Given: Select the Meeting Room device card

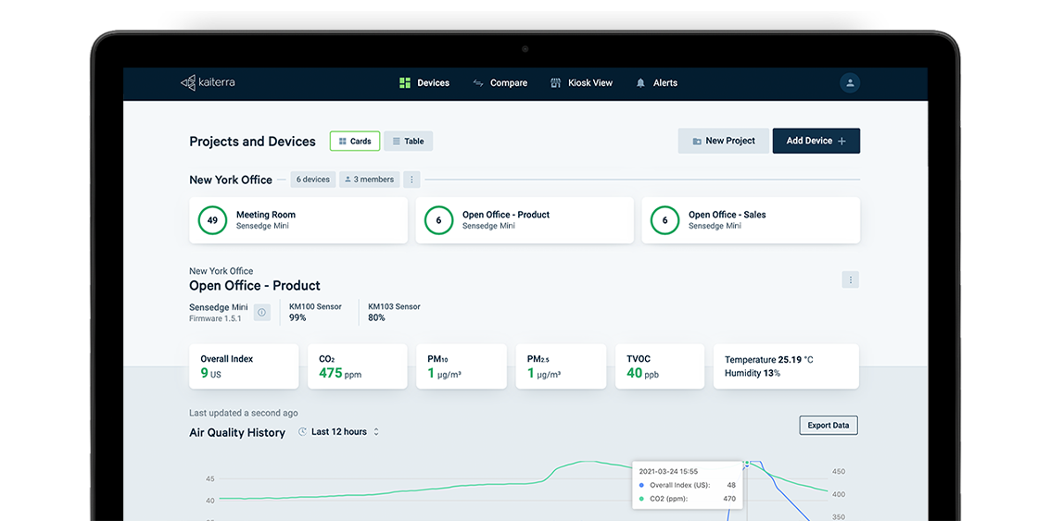Looking at the screenshot, I should (x=298, y=220).
